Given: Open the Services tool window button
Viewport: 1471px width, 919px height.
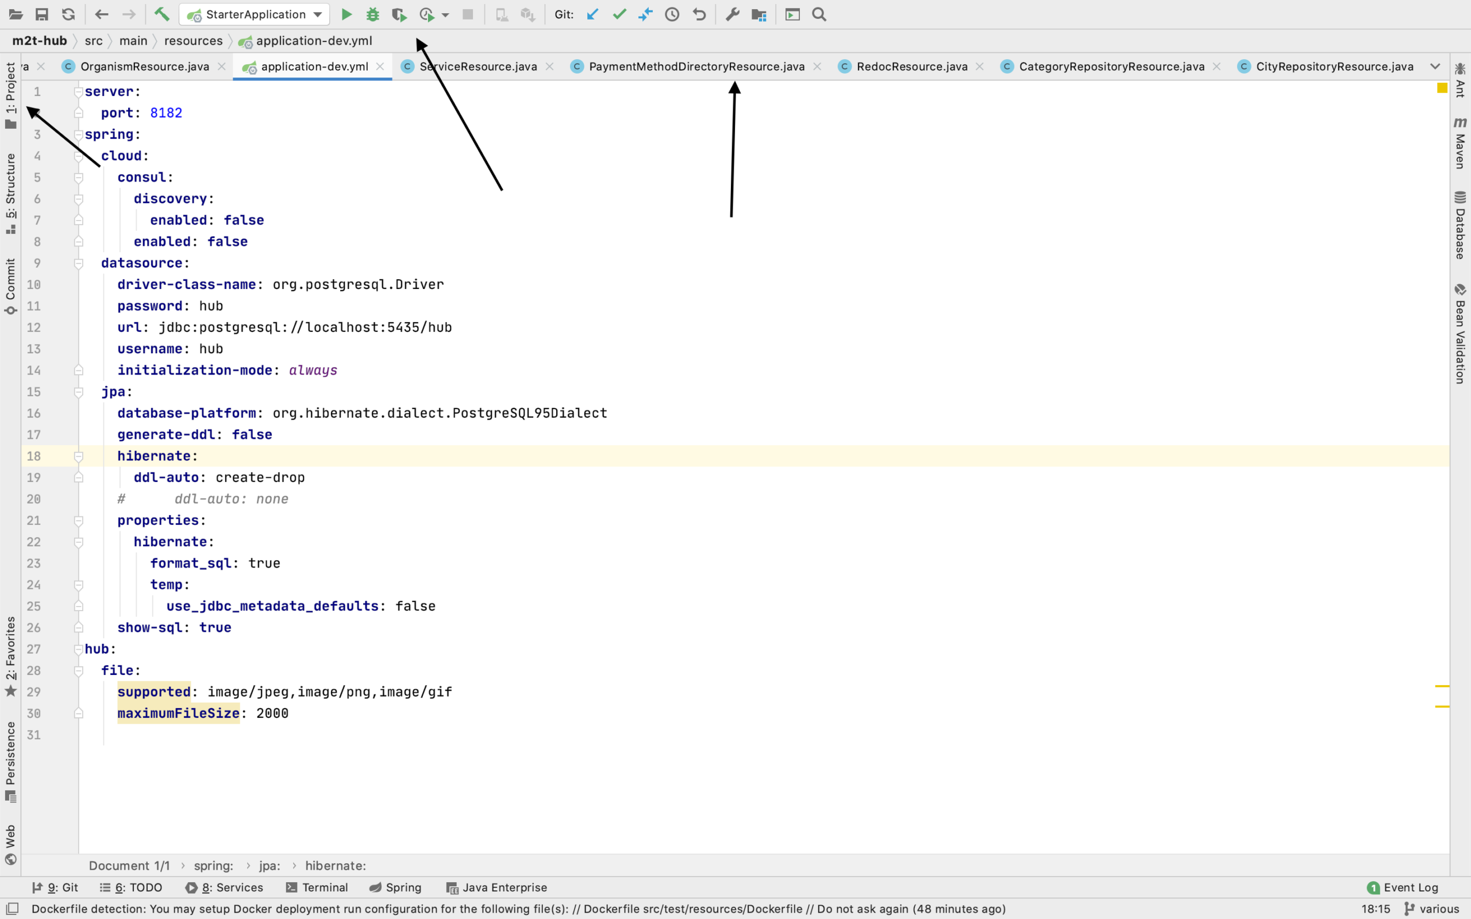Looking at the screenshot, I should (x=224, y=887).
